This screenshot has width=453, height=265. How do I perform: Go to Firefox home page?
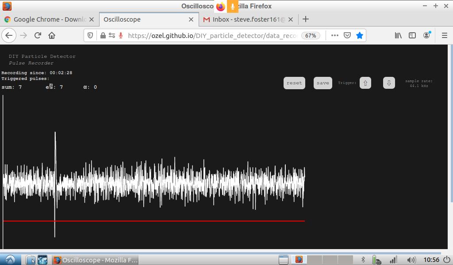point(52,35)
